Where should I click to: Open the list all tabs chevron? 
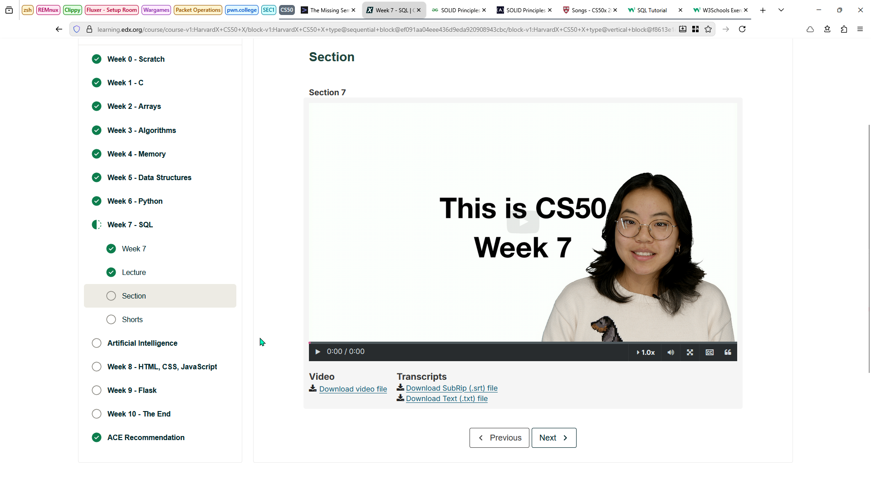(781, 10)
